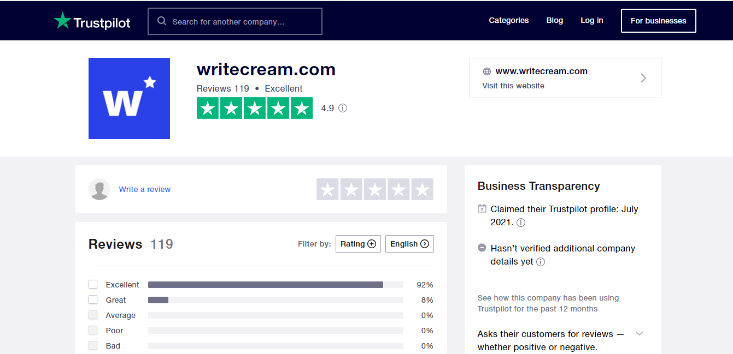The image size is (733, 354).
Task: Open www.writecream.com website link
Action: (542, 71)
